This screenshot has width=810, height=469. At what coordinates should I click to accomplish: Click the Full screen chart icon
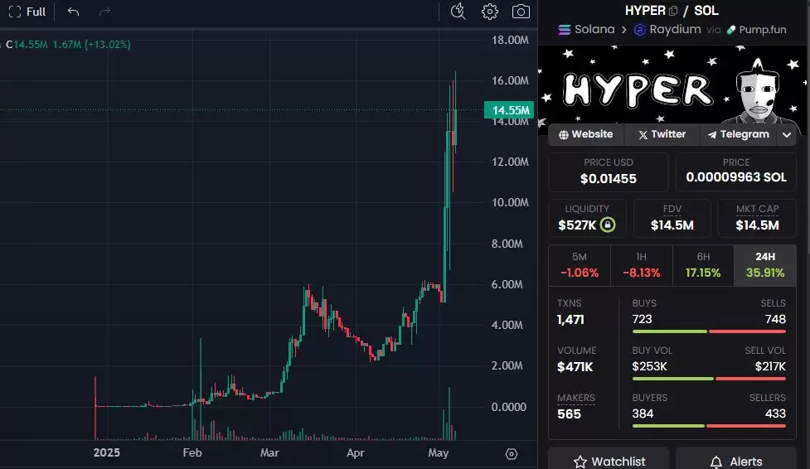tap(14, 12)
